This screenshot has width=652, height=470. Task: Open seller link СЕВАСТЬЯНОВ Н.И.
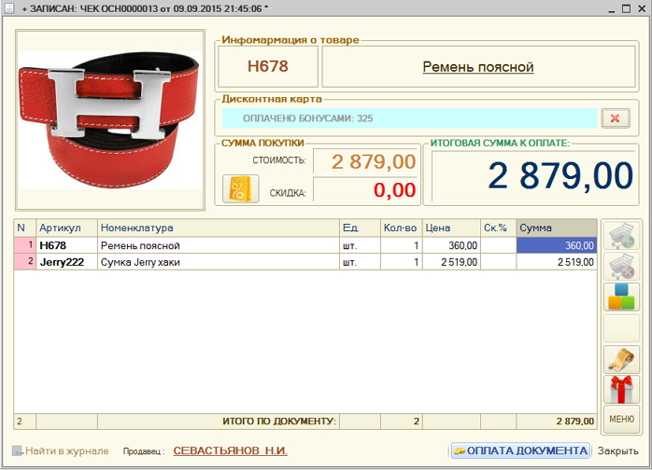[231, 450]
